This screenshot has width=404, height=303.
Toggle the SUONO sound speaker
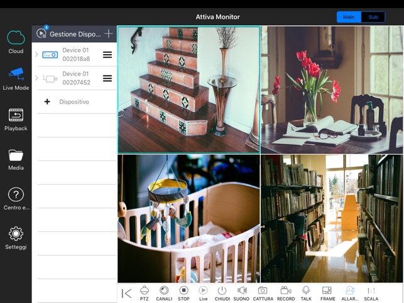[241, 293]
